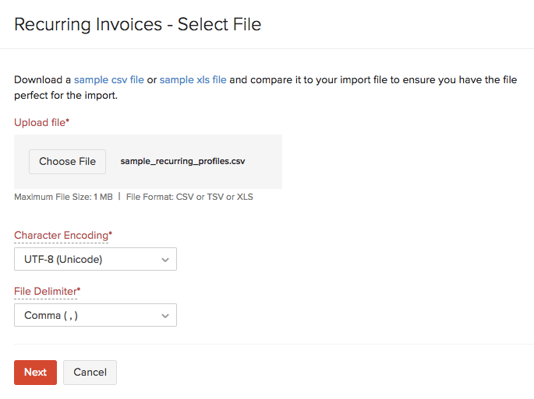Viewport: 534px width, 399px height.
Task: Click the File Format: CSV or TSV or XLS hint
Action: pos(189,197)
